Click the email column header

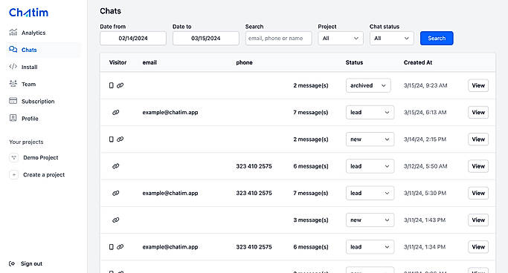[x=149, y=62]
